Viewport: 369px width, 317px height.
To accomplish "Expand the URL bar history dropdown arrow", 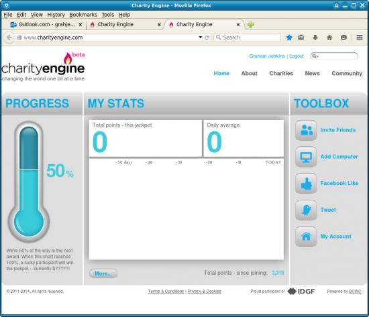I will point(201,37).
